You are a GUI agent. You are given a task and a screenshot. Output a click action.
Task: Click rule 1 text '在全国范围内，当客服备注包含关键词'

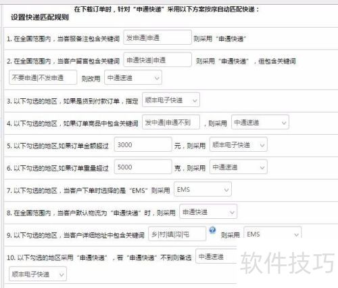[67, 39]
